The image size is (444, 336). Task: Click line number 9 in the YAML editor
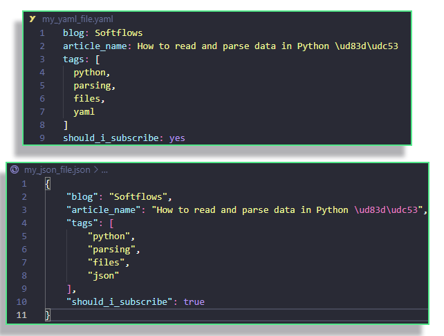pyautogui.click(x=42, y=138)
